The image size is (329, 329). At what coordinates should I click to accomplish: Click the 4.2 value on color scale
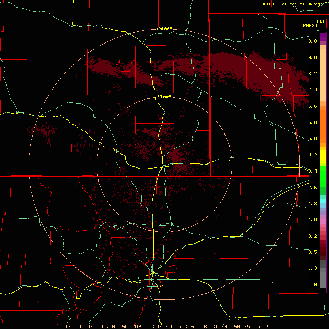coord(313,155)
